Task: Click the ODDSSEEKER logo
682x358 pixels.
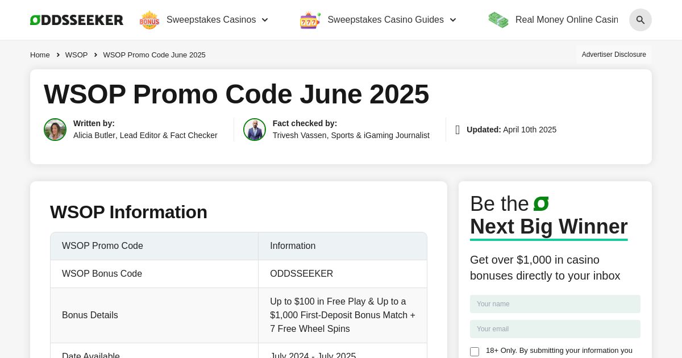Action: coord(76,19)
